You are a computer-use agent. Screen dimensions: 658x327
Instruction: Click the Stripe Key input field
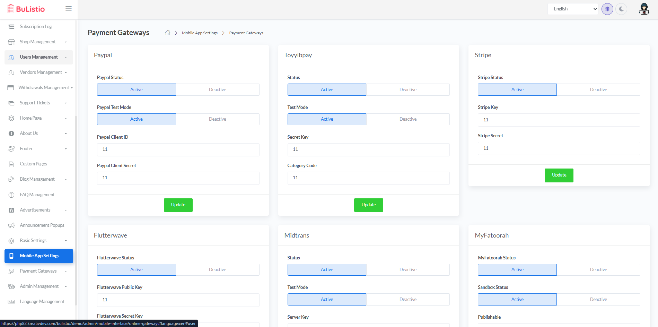pos(559,120)
